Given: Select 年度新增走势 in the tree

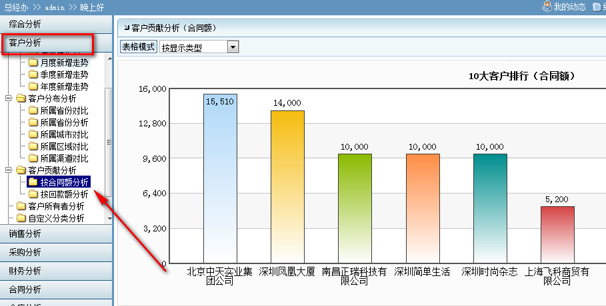Looking at the screenshot, I should coord(64,86).
